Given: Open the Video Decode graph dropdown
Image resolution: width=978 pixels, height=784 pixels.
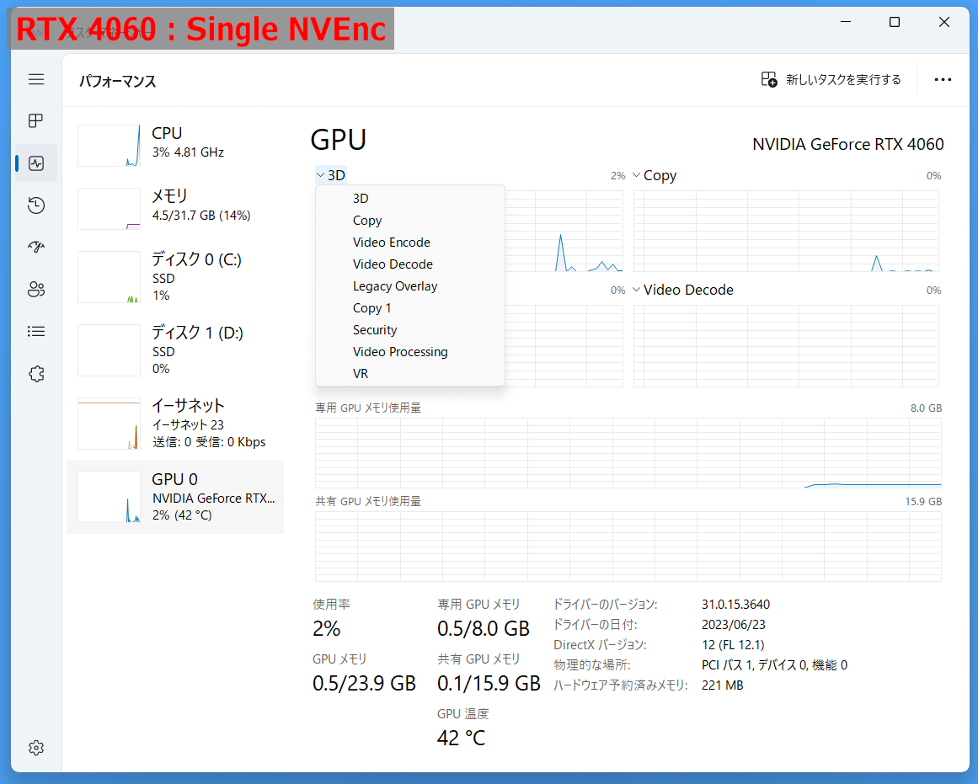Looking at the screenshot, I should pos(683,290).
